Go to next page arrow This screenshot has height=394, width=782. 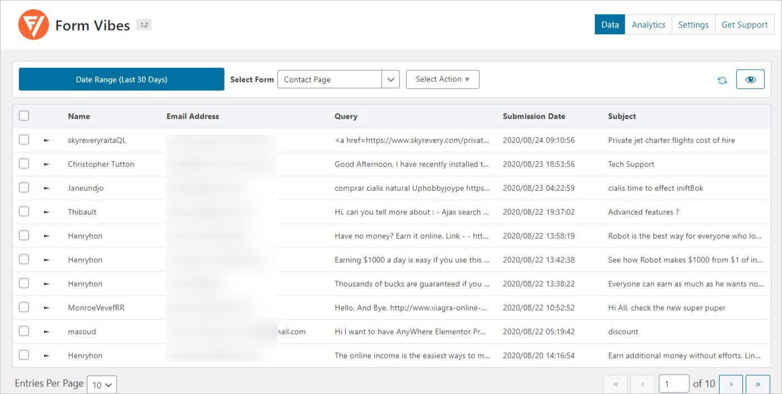pos(731,384)
